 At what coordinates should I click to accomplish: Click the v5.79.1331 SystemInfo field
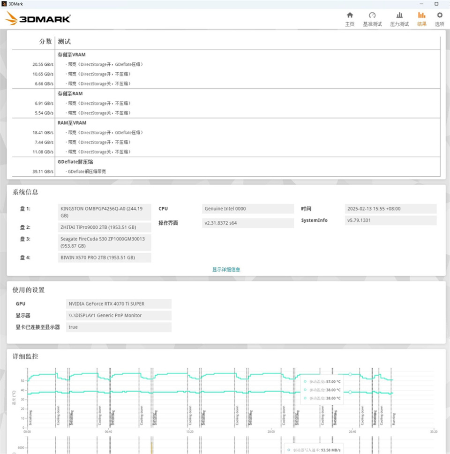click(390, 220)
